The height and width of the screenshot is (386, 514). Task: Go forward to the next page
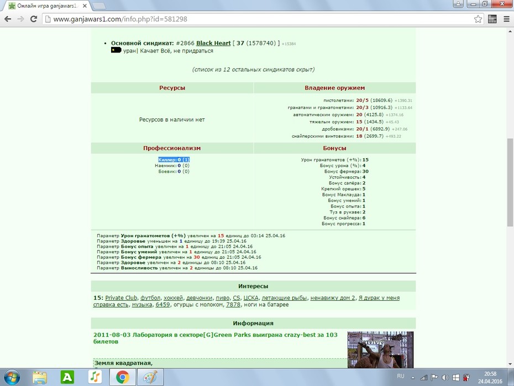[20, 19]
